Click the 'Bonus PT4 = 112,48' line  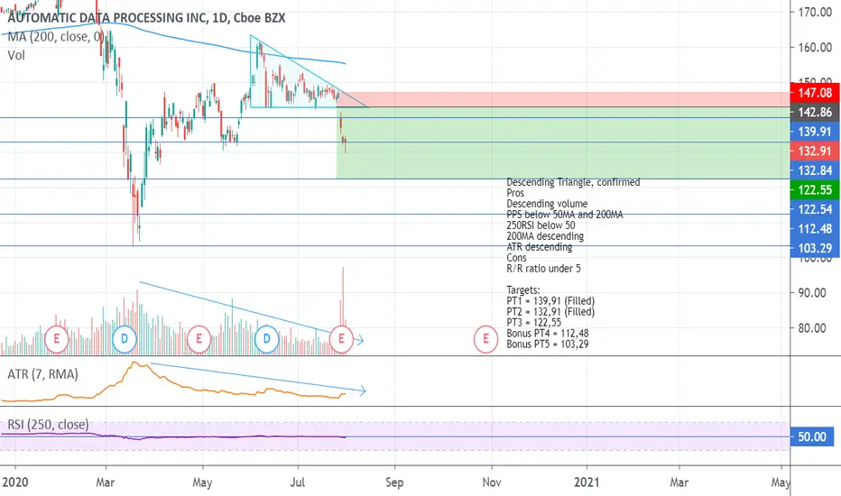548,333
